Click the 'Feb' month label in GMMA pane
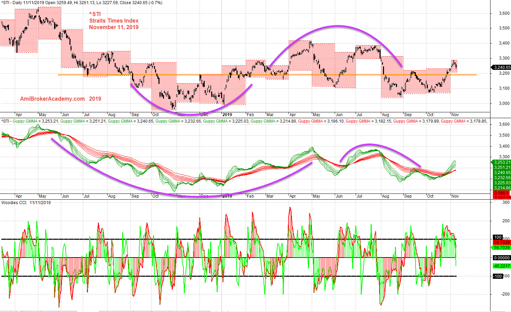 [x=250, y=196]
